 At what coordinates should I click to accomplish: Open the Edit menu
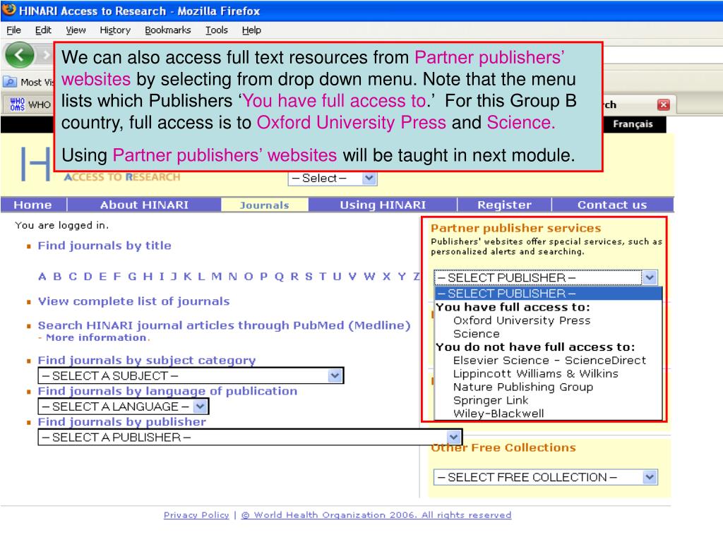43,30
